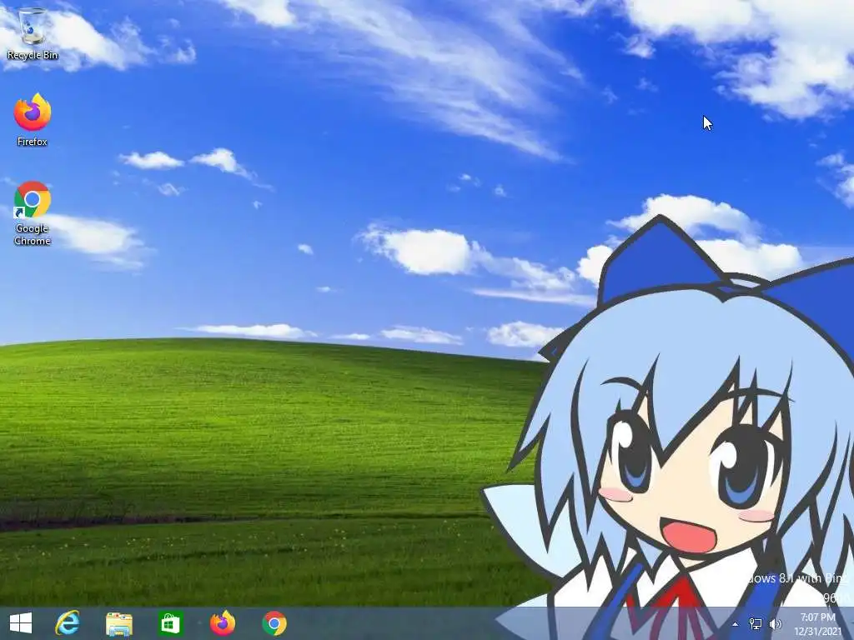Launch Internet Explorer from the taskbar
Image resolution: width=854 pixels, height=640 pixels.
[68, 623]
